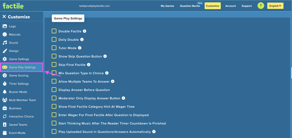The image size is (292, 138).
Task: Open the English language dropdown
Action: [275, 6]
